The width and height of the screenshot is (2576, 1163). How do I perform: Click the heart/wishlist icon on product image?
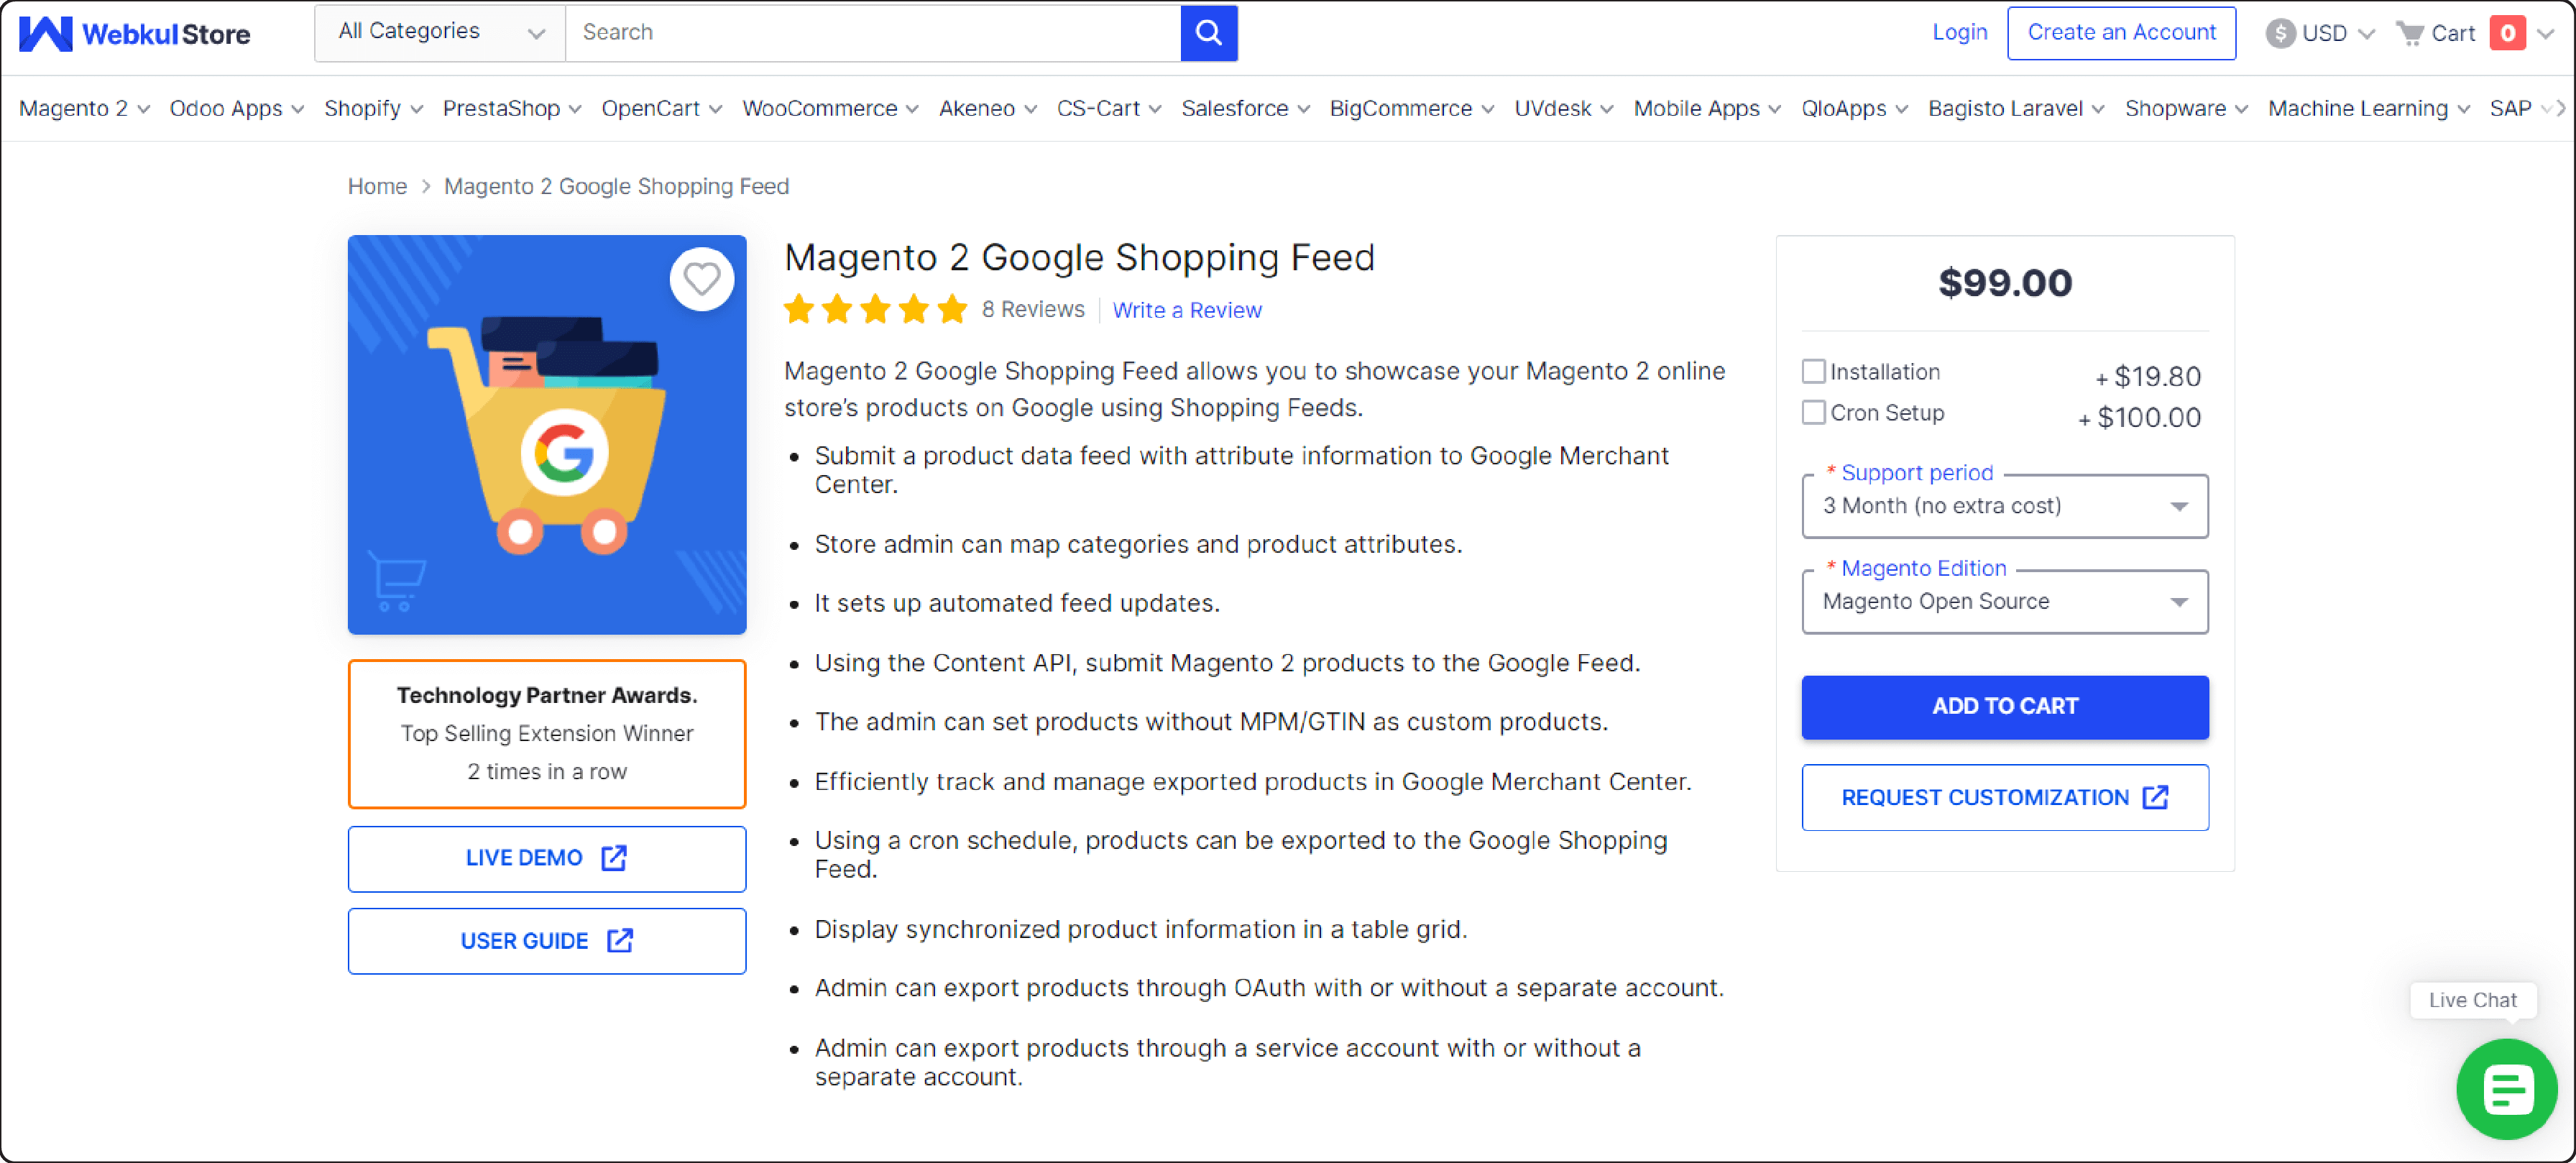point(703,276)
